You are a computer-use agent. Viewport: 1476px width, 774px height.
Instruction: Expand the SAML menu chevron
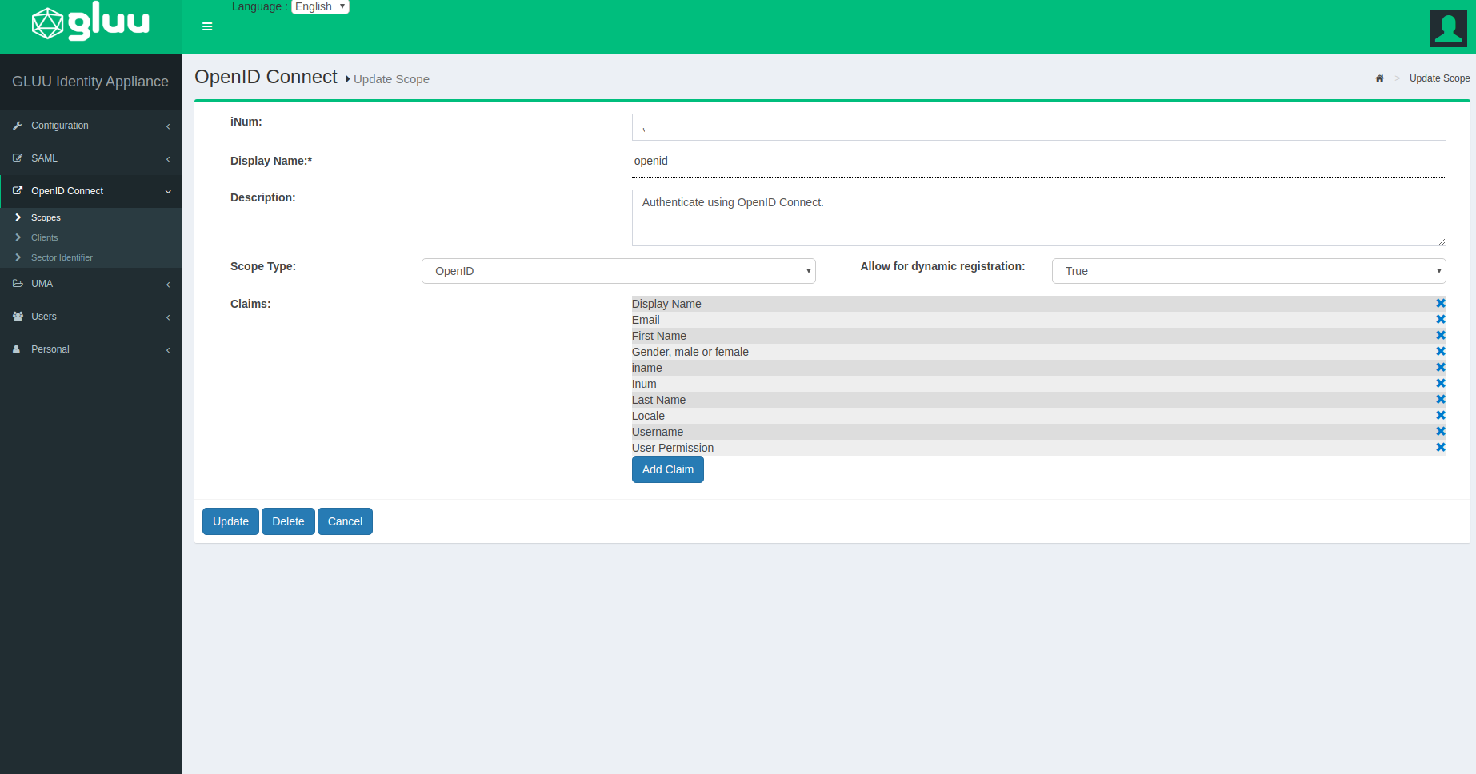pyautogui.click(x=168, y=159)
